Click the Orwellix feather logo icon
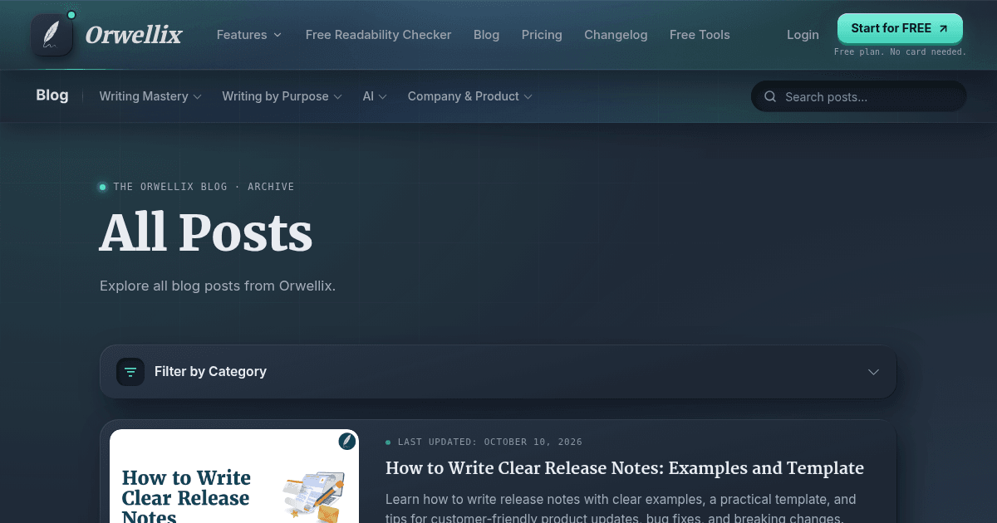Screen dimensions: 997x523 pyautogui.click(x=52, y=35)
